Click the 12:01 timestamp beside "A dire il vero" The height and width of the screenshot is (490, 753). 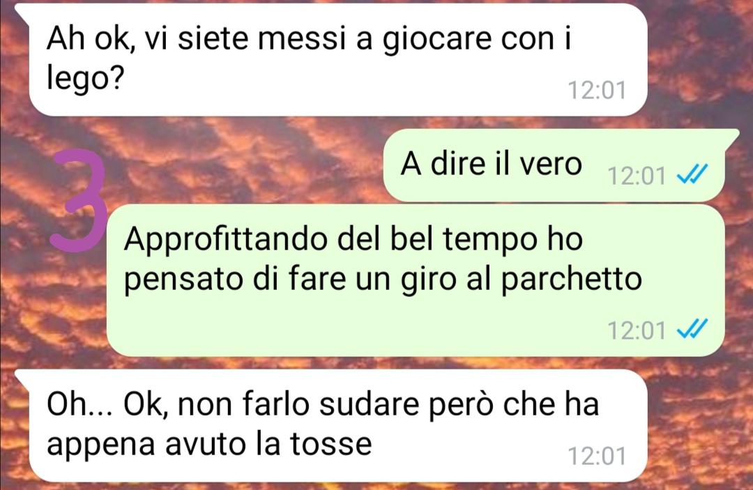[637, 176]
